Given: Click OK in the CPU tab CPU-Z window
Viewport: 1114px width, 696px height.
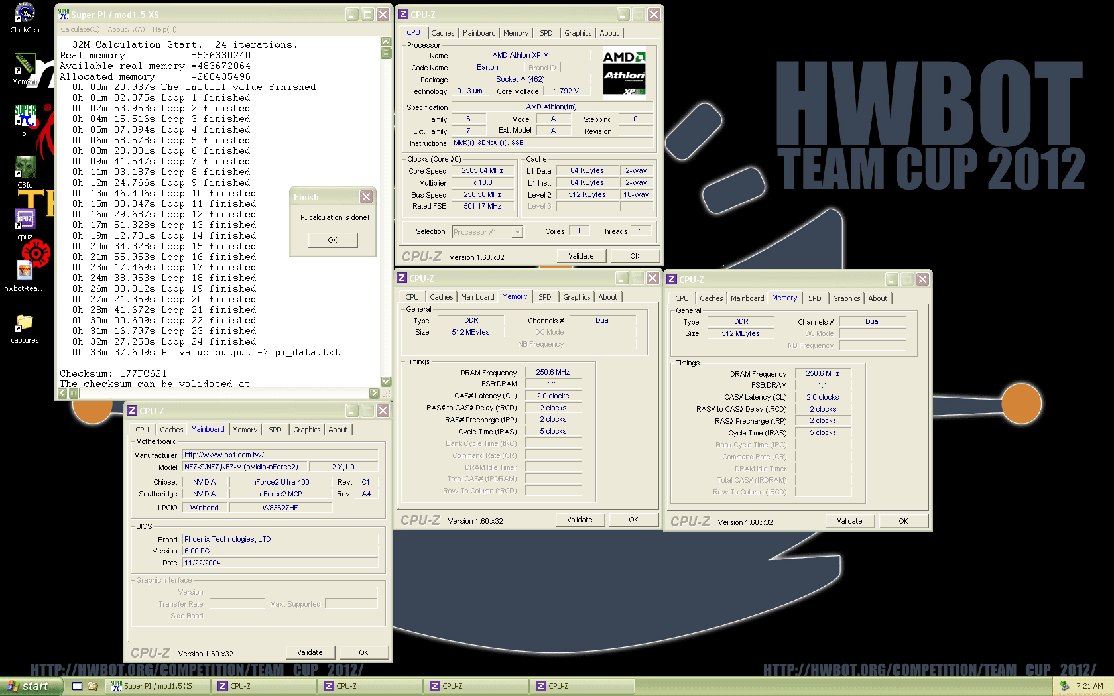Looking at the screenshot, I should click(635, 256).
